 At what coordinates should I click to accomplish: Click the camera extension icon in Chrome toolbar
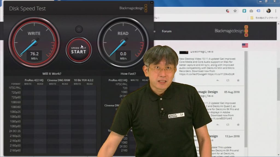pos(251,11)
